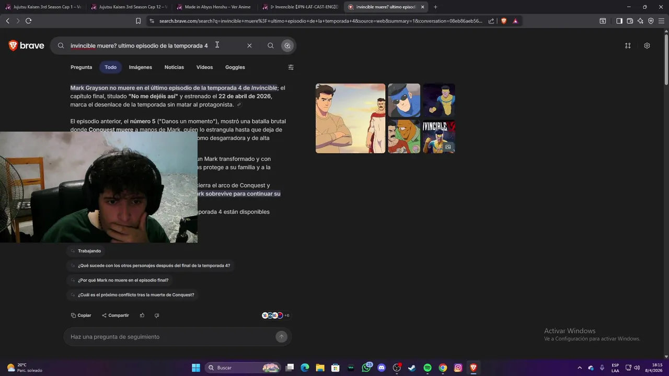This screenshot has height=376, width=669.
Task: Give thumbs down to the answer
Action: (x=157, y=315)
